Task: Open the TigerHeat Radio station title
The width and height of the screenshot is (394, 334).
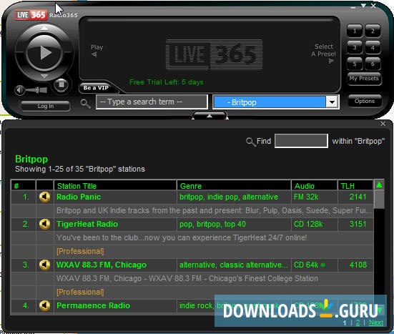Action: pyautogui.click(x=87, y=224)
